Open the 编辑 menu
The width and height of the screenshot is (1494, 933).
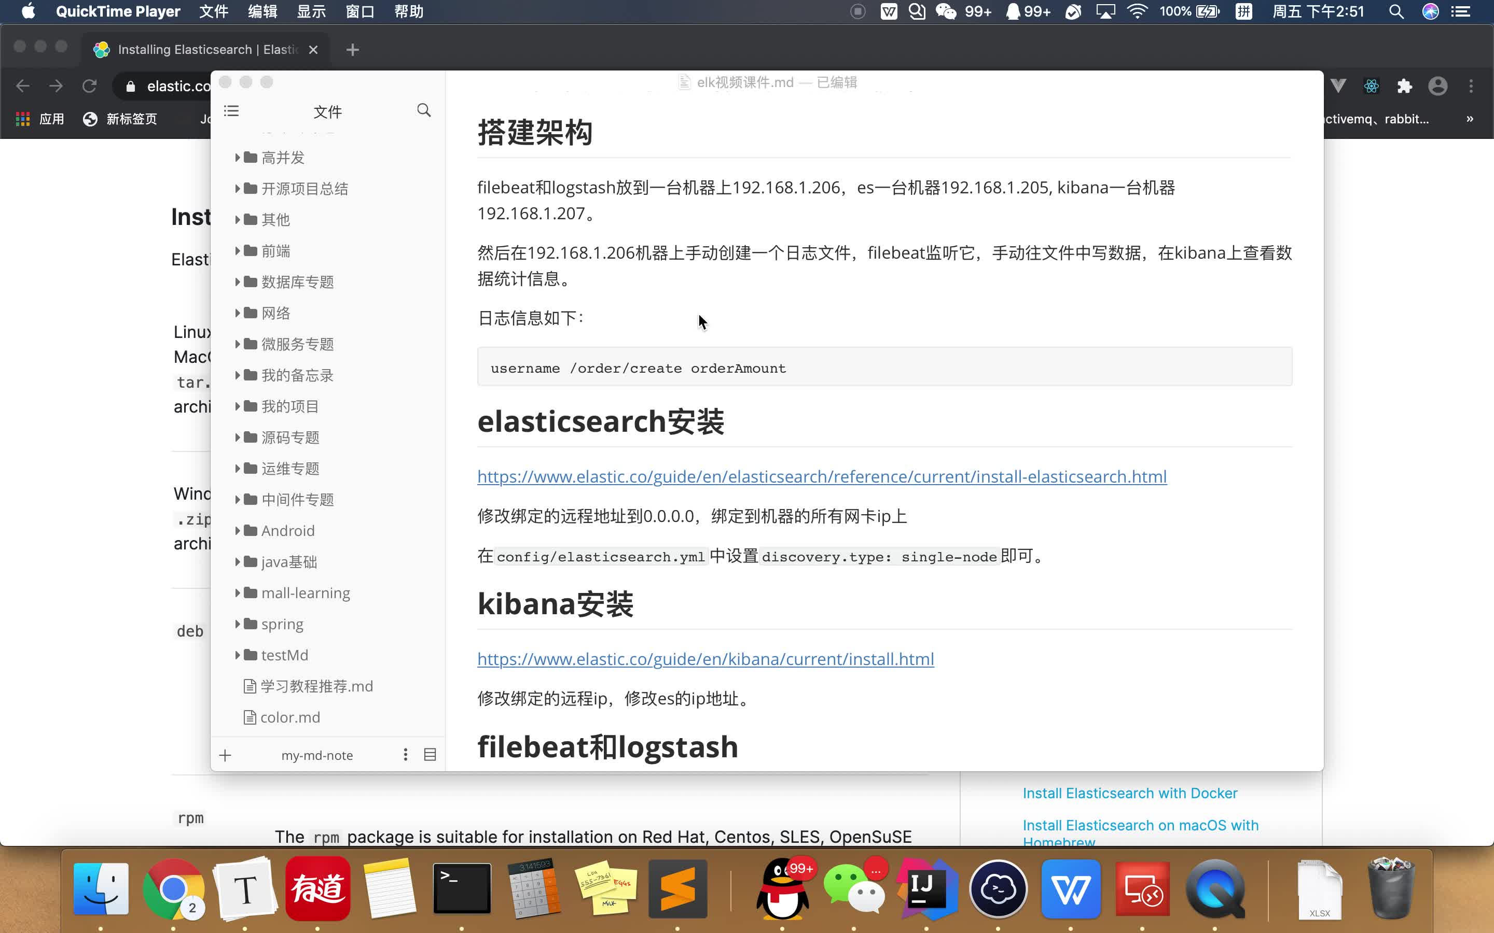[x=262, y=12]
